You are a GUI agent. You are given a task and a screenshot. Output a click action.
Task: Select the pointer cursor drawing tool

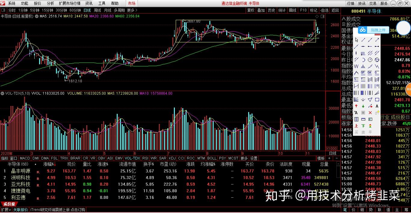pyautogui.click(x=357, y=40)
